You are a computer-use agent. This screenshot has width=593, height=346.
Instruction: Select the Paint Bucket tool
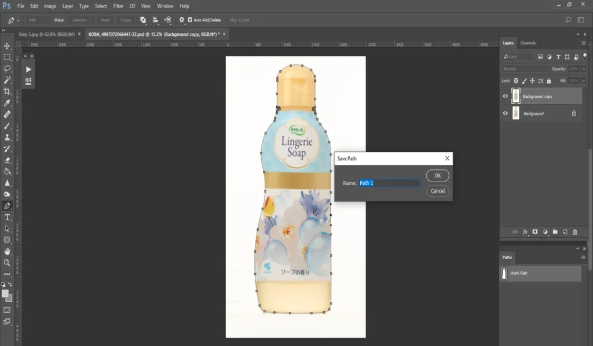tap(7, 172)
